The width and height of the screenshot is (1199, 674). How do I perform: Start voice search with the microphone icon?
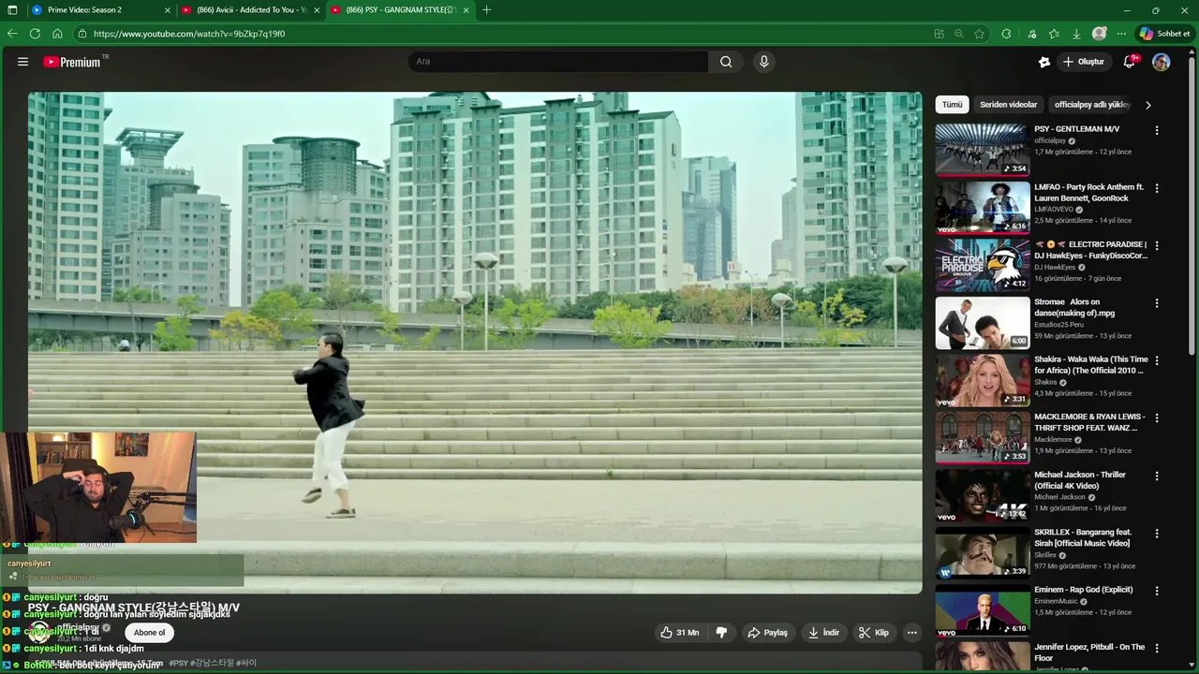click(764, 62)
